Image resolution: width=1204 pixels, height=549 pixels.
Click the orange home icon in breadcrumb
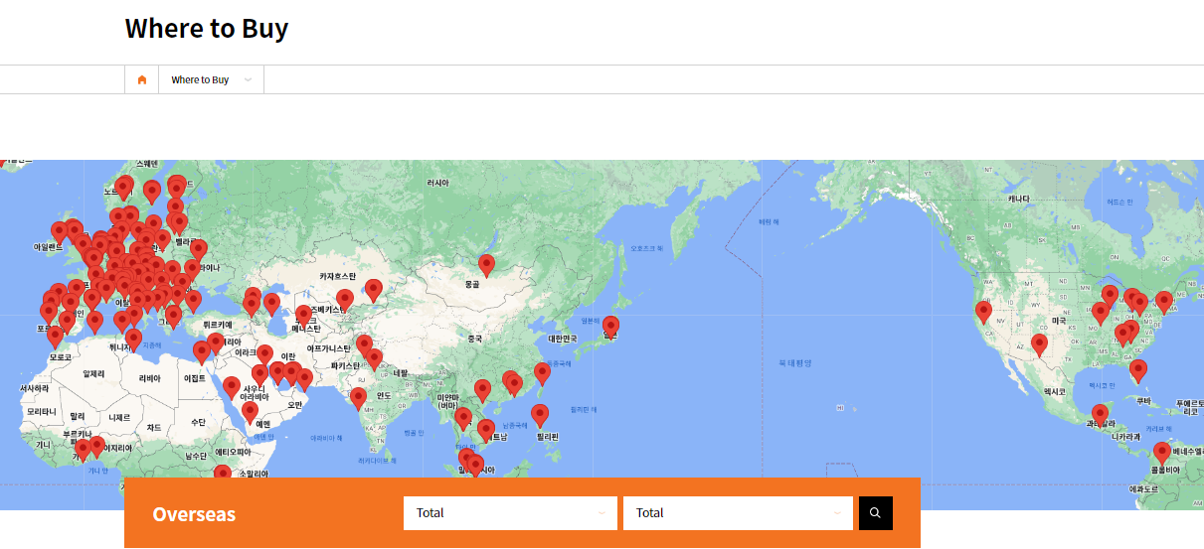pyautogui.click(x=142, y=80)
